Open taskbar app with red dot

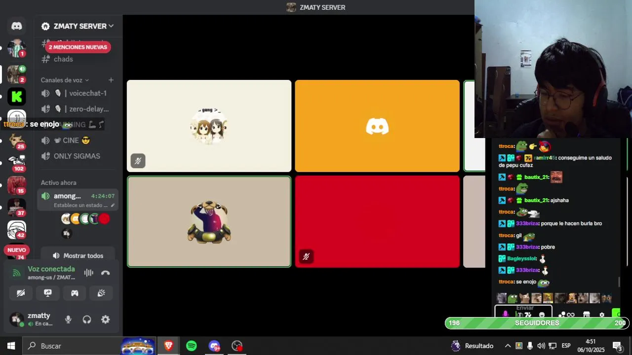[237, 346]
